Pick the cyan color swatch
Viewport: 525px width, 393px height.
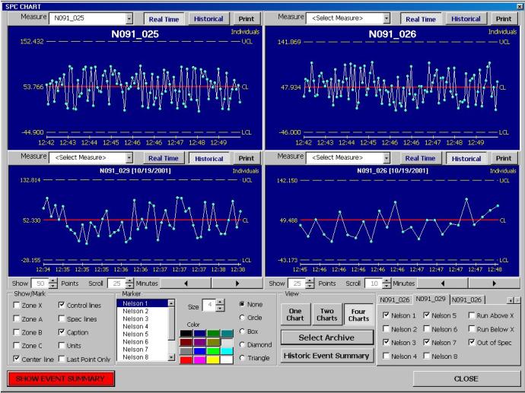click(227, 351)
